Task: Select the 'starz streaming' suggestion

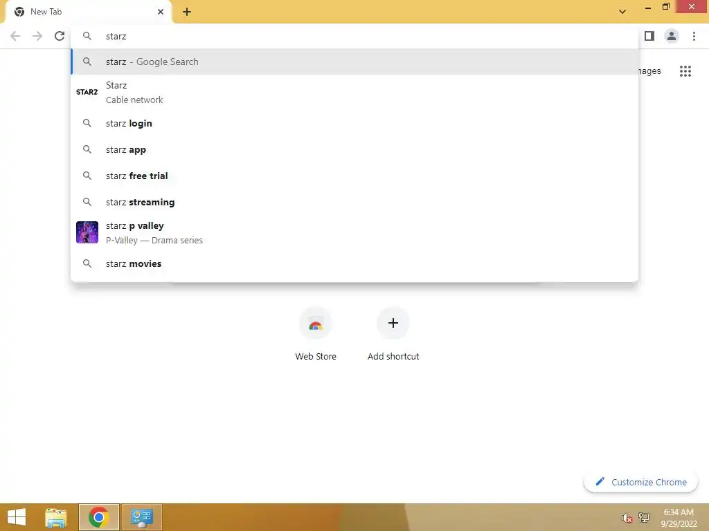Action: (354, 202)
